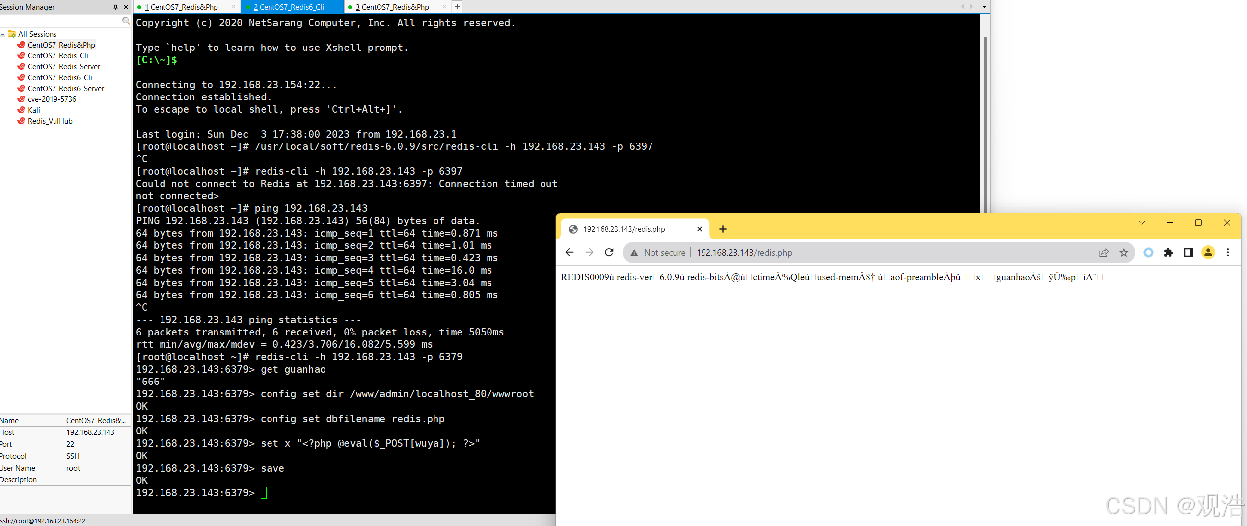This screenshot has width=1247, height=526.
Task: Open the Kali session
Action: [x=34, y=110]
